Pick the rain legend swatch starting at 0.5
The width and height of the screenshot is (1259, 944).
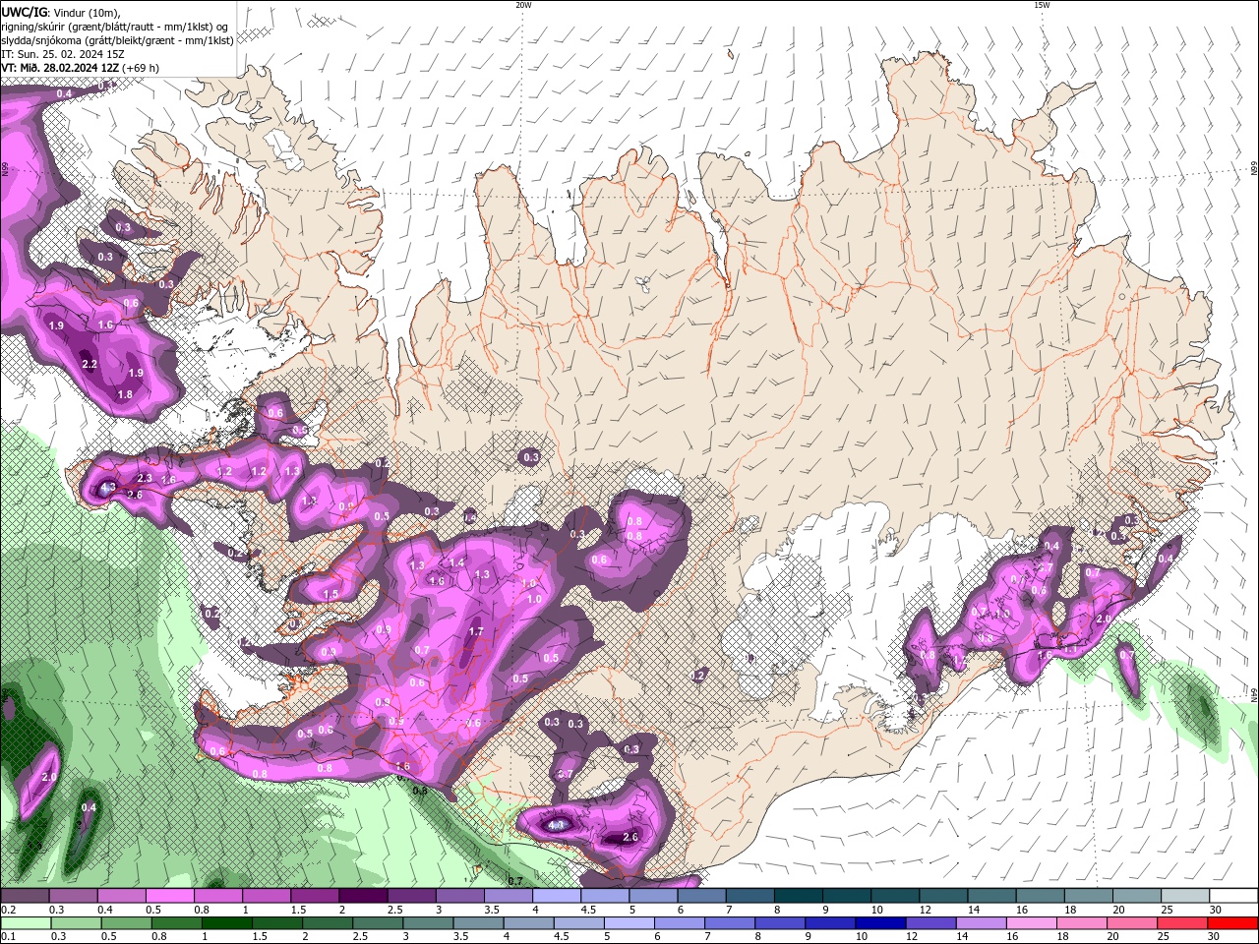[x=126, y=923]
